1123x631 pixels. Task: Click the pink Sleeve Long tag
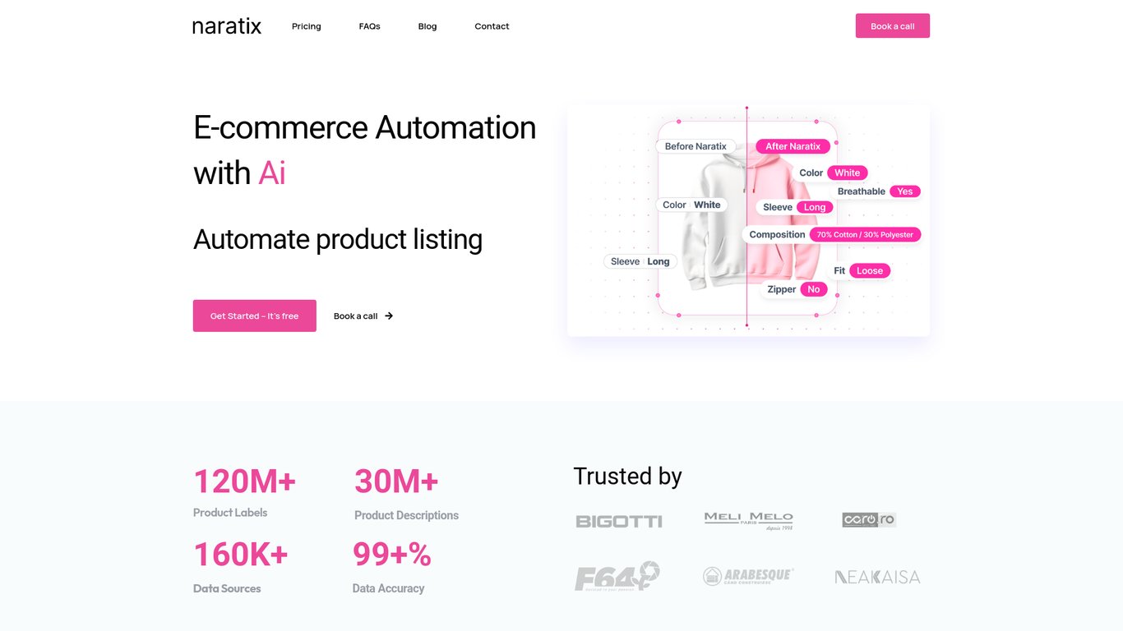pyautogui.click(x=796, y=207)
